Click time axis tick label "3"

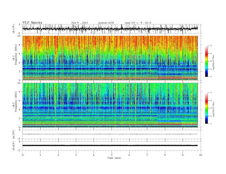76,155
